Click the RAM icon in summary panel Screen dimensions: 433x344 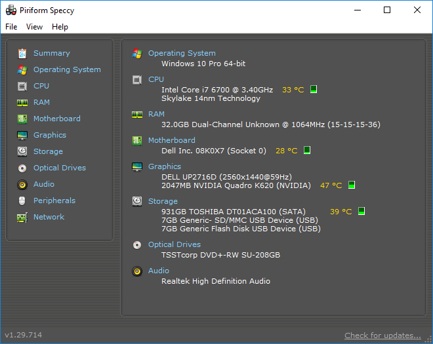tap(137, 115)
